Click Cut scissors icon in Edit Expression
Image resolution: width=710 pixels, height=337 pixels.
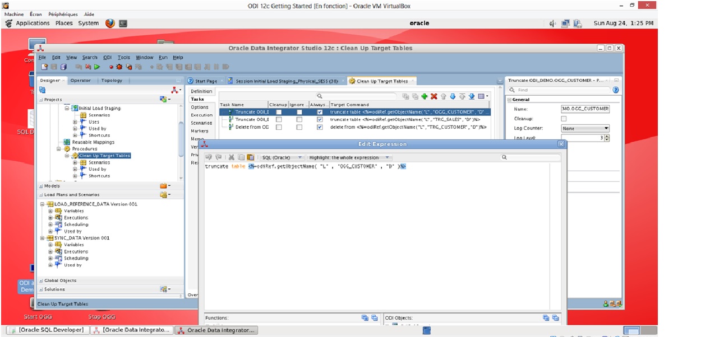(x=232, y=157)
